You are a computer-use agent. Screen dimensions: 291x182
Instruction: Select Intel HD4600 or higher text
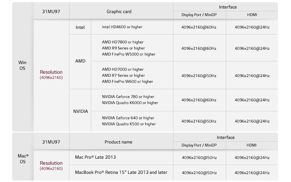tap(122, 27)
